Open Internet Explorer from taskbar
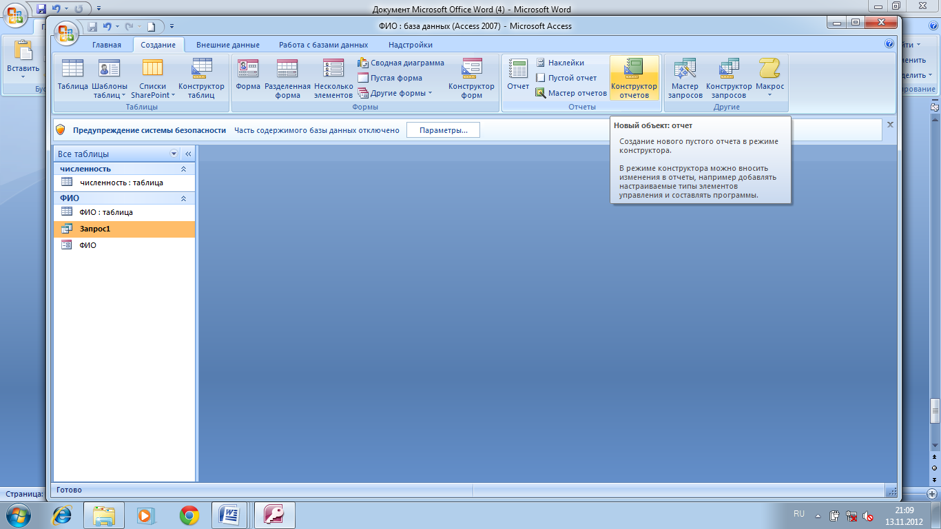The height and width of the screenshot is (529, 941). pyautogui.click(x=63, y=515)
